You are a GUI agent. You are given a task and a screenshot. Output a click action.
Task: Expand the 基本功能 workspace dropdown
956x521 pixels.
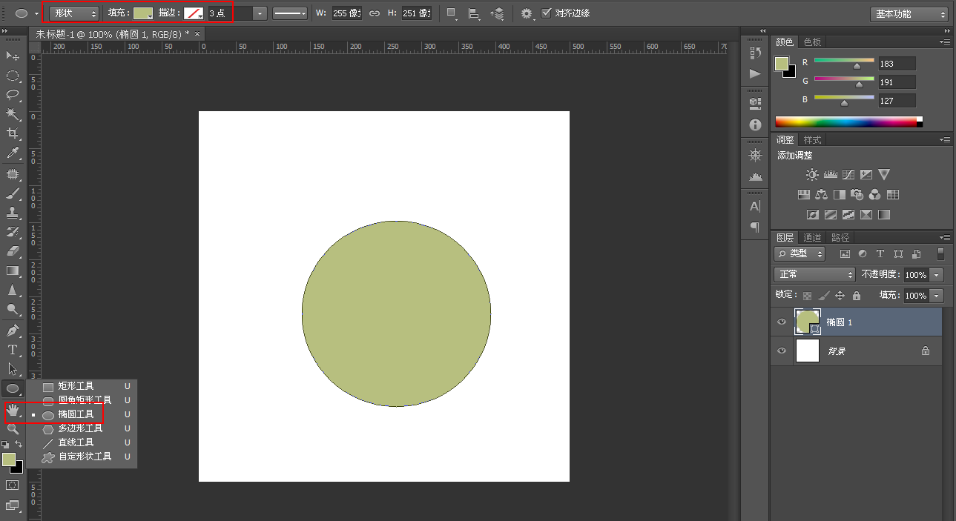coord(909,14)
